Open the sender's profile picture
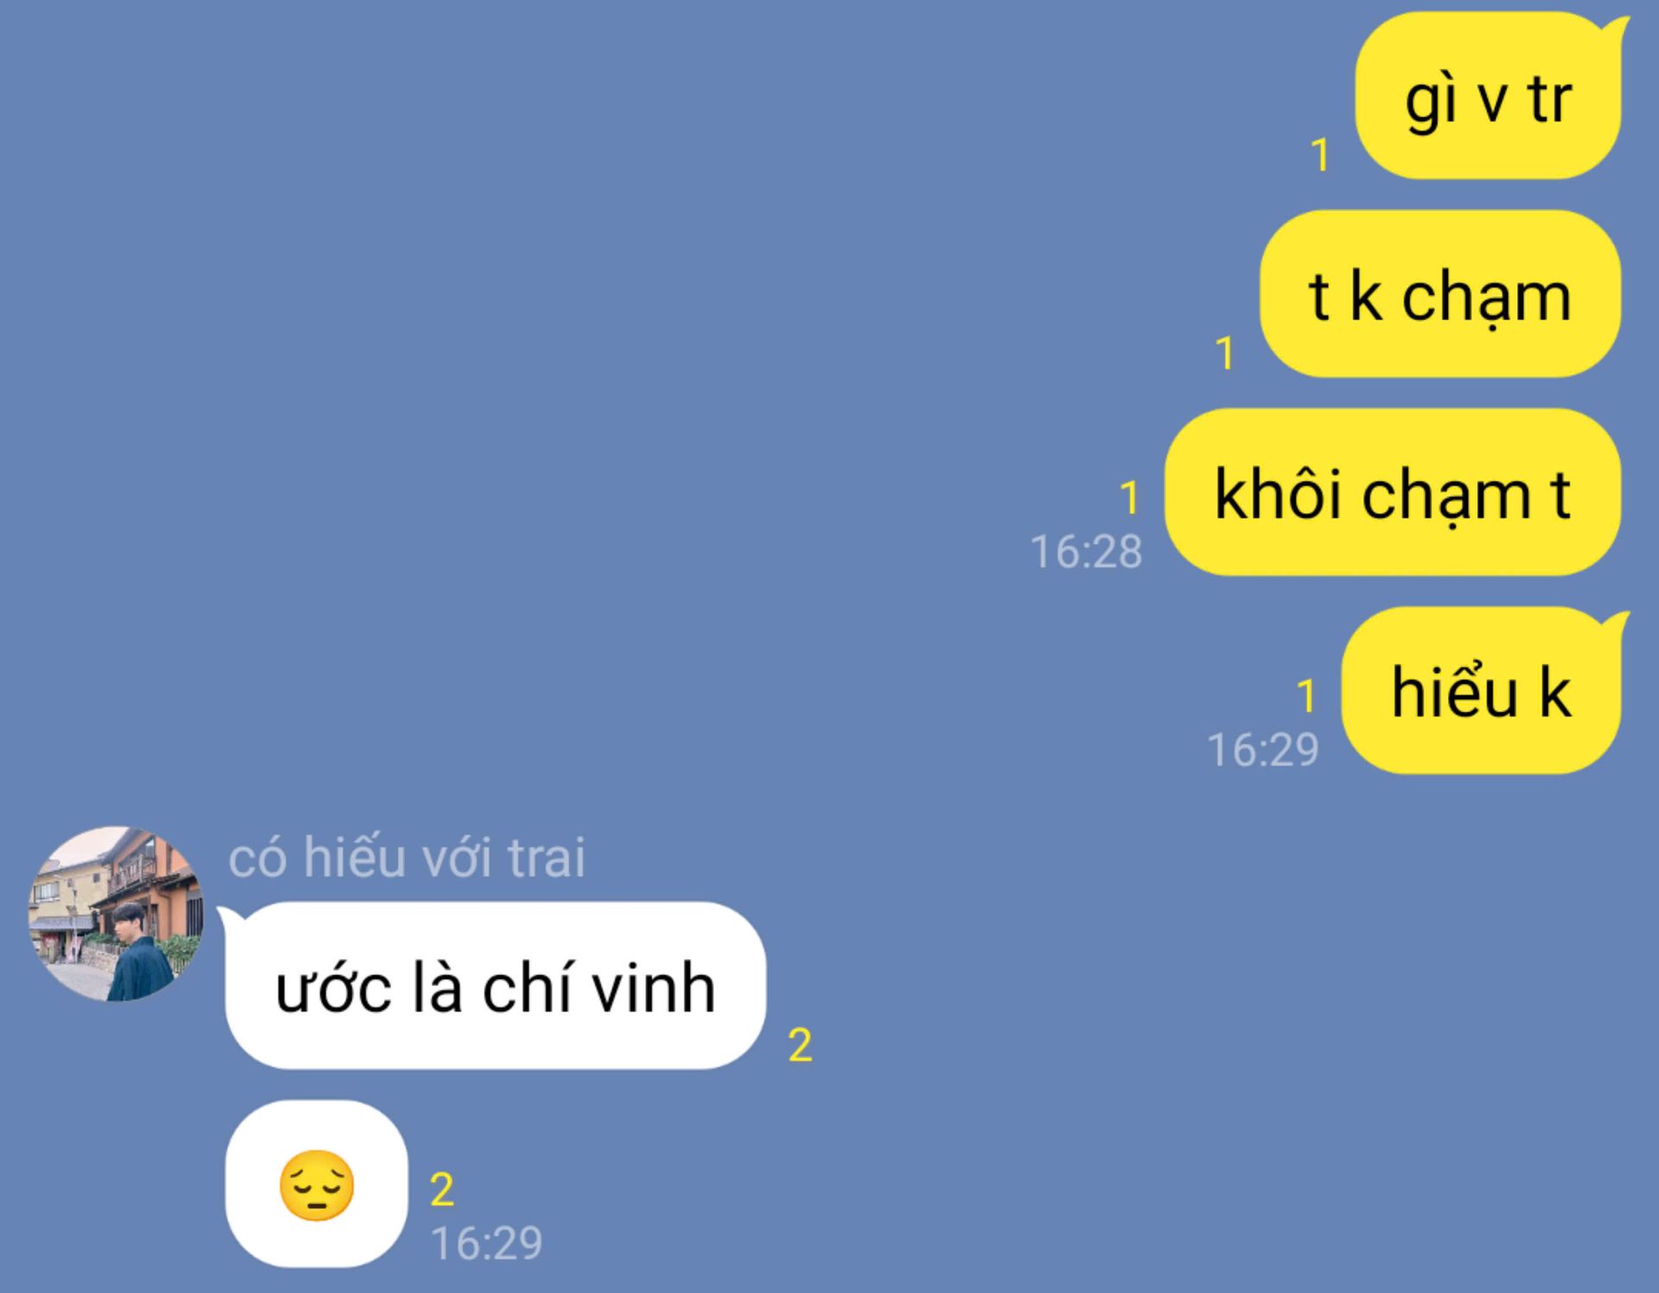 tap(116, 914)
